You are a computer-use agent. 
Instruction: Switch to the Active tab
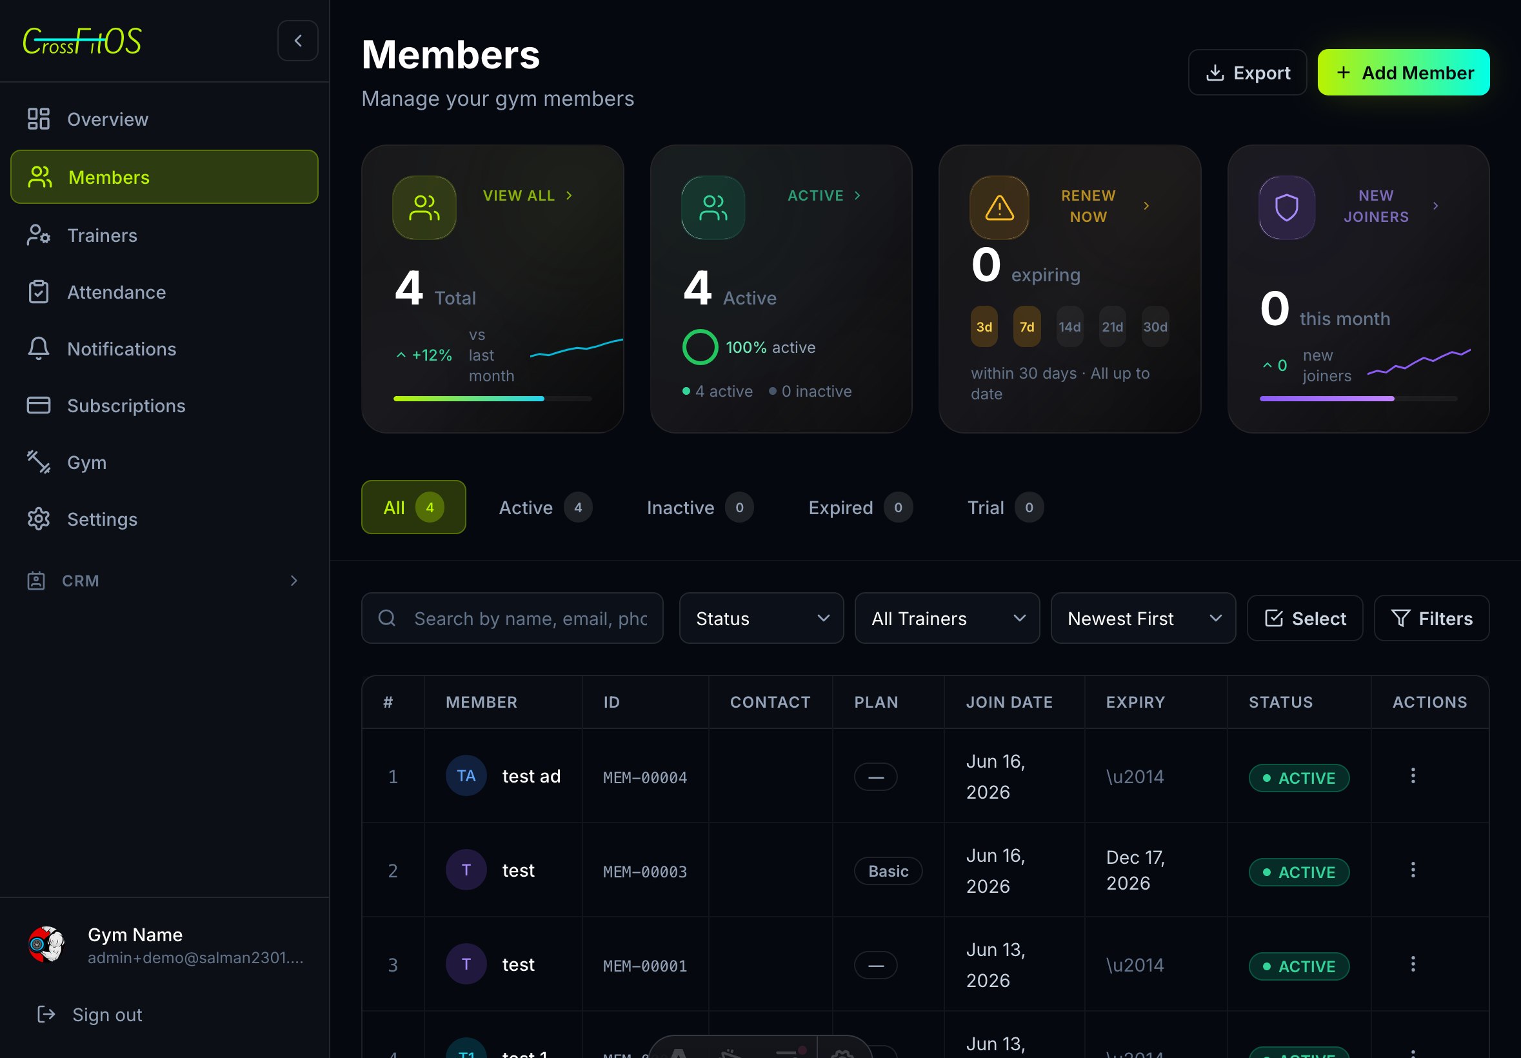pos(545,508)
